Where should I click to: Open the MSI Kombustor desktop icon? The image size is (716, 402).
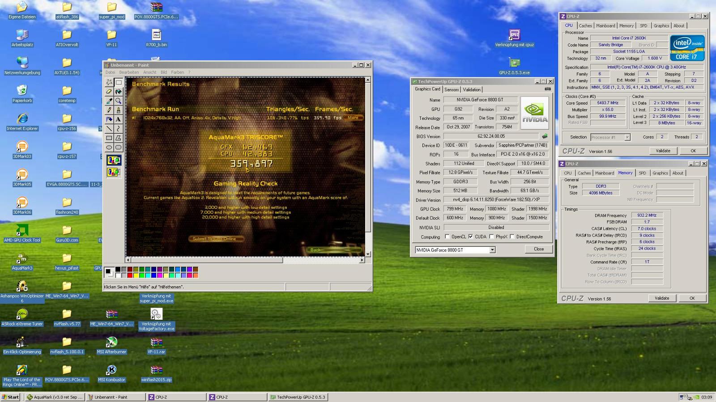111,374
